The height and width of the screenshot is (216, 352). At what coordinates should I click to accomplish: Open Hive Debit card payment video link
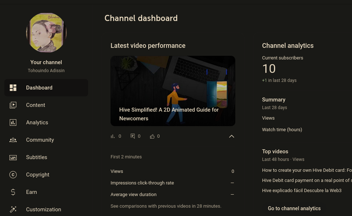pos(307,180)
